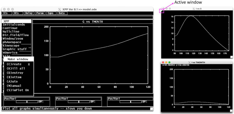The width and height of the screenshot is (234, 114).
Task: Click the I vs TMONTH plot area
Action: click(201, 87)
